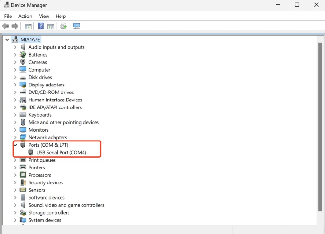
Task: Click the vertical scrollbar thumb
Action: pos(320,127)
